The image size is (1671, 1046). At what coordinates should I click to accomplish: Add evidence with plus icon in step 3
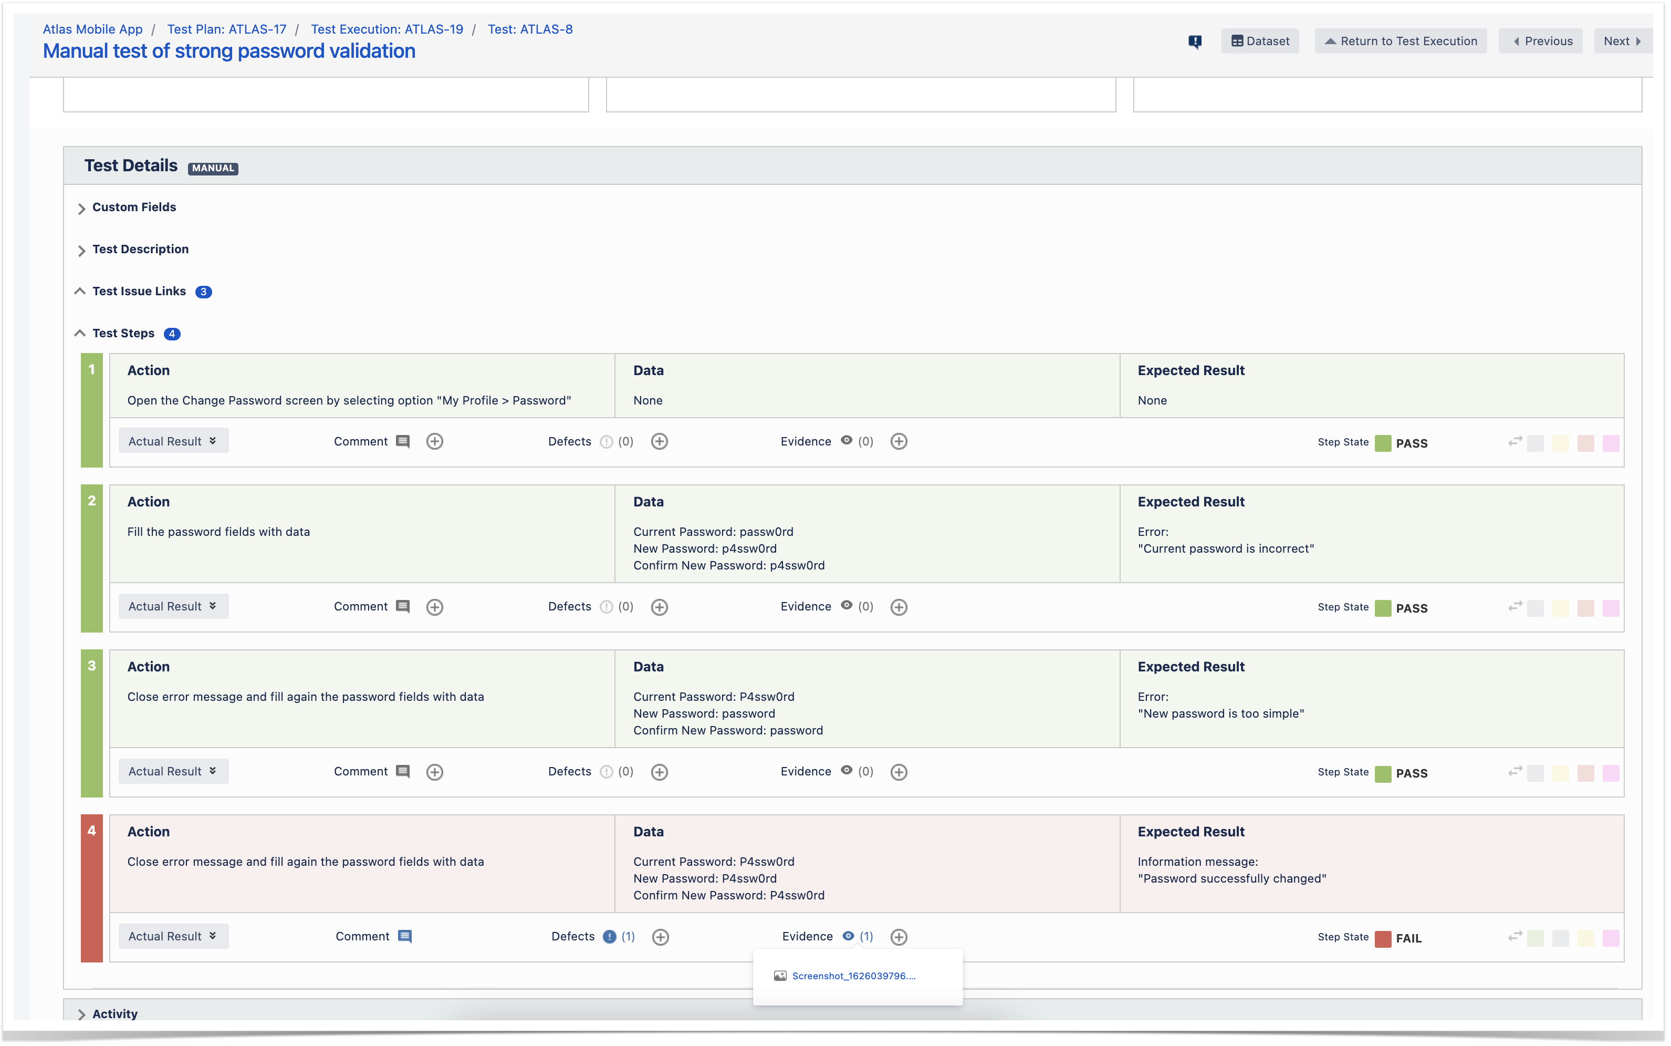coord(899,771)
